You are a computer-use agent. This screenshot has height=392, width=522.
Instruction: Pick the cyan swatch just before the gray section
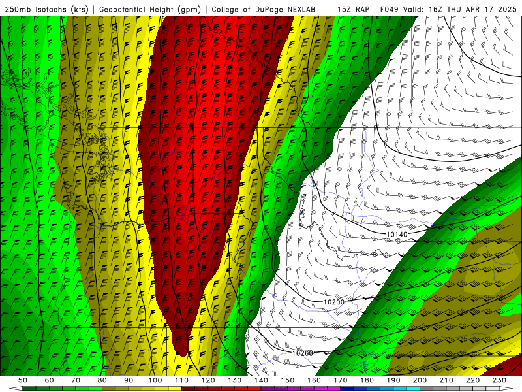tap(413, 388)
